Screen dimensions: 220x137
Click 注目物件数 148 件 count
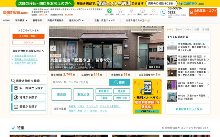(92, 75)
